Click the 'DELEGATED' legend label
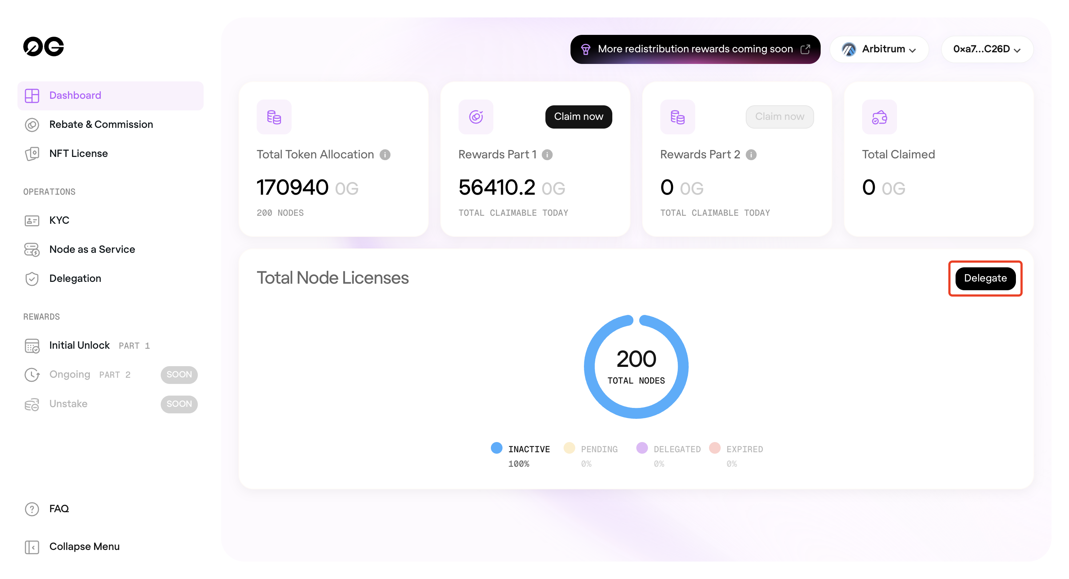The width and height of the screenshot is (1069, 579). pos(677,450)
